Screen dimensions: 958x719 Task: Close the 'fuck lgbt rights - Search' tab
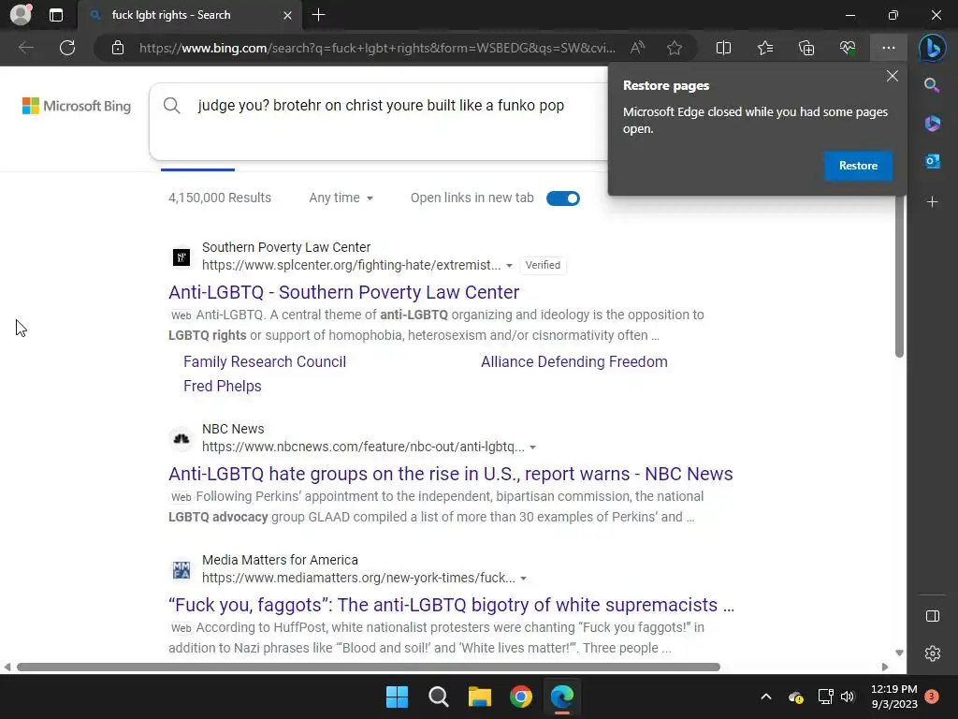(287, 15)
